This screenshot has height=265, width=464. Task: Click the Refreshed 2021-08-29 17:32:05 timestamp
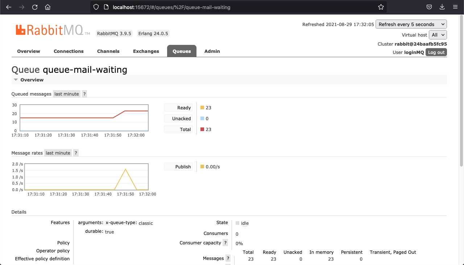338,25
